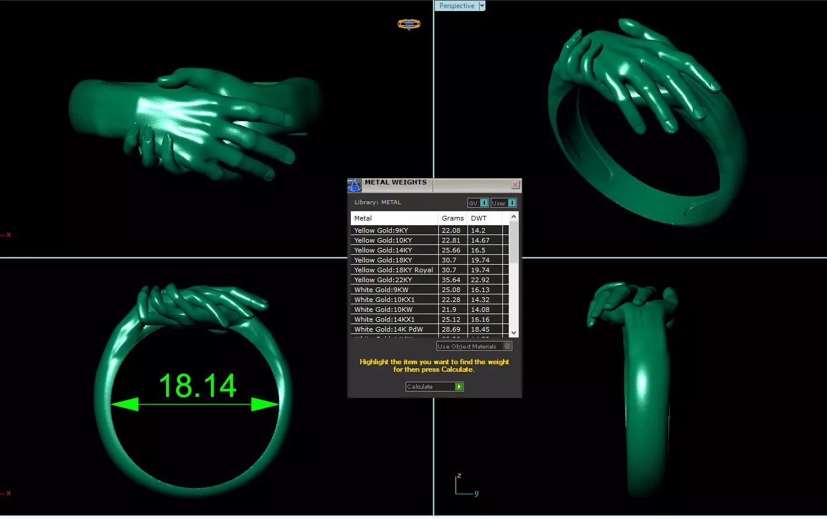Click the green arrow on Calculate
Screen dimensions: 827x519
click(459, 387)
